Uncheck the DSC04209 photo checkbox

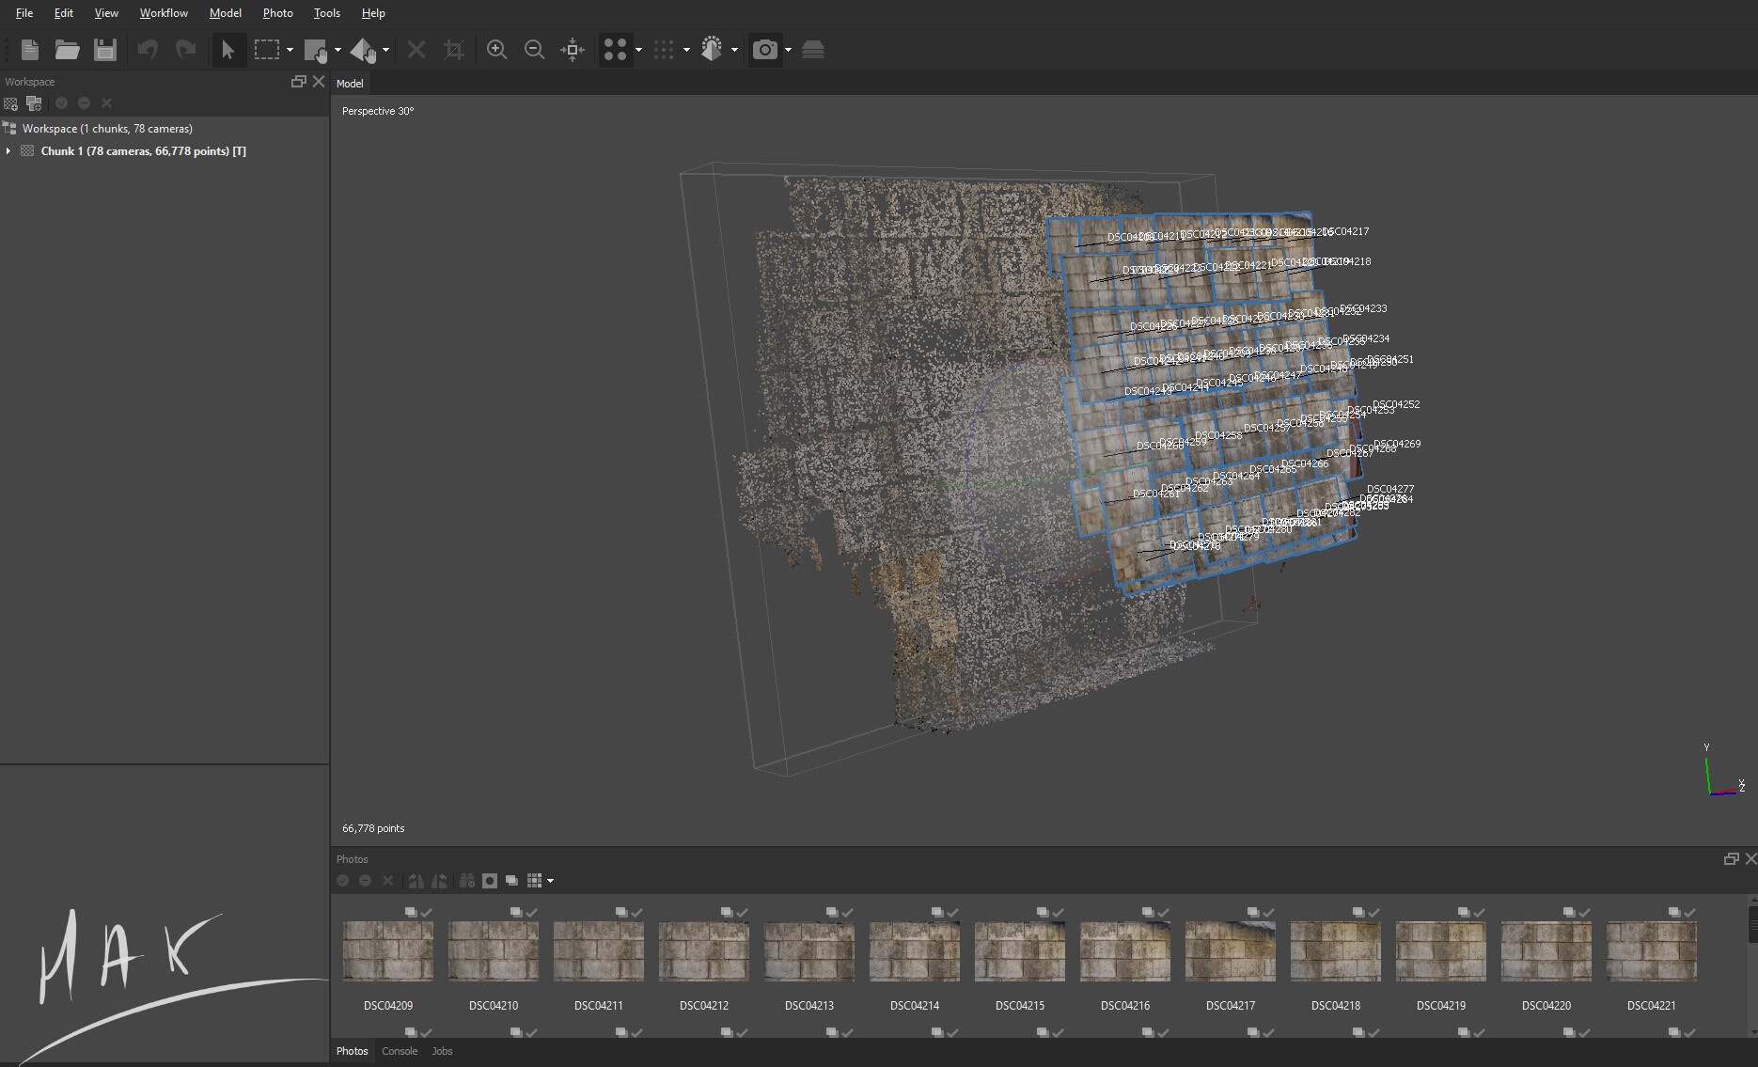point(426,911)
